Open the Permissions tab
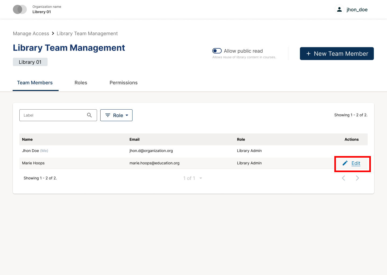This screenshot has height=275, width=387. coord(123,83)
